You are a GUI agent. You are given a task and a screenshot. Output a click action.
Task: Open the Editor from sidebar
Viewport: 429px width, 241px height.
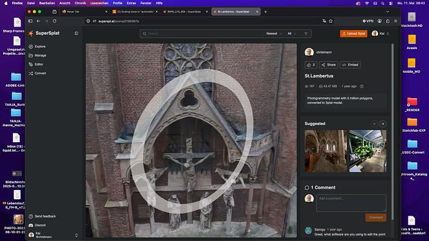point(36,65)
